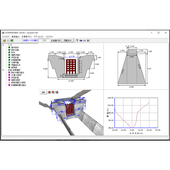
Task: Select 計画捕捉量 in the input tree
Action: [16, 60]
